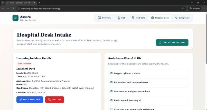Uncheck Oxygen cylinder / mask
207x110 pixels.
[x=111, y=73]
